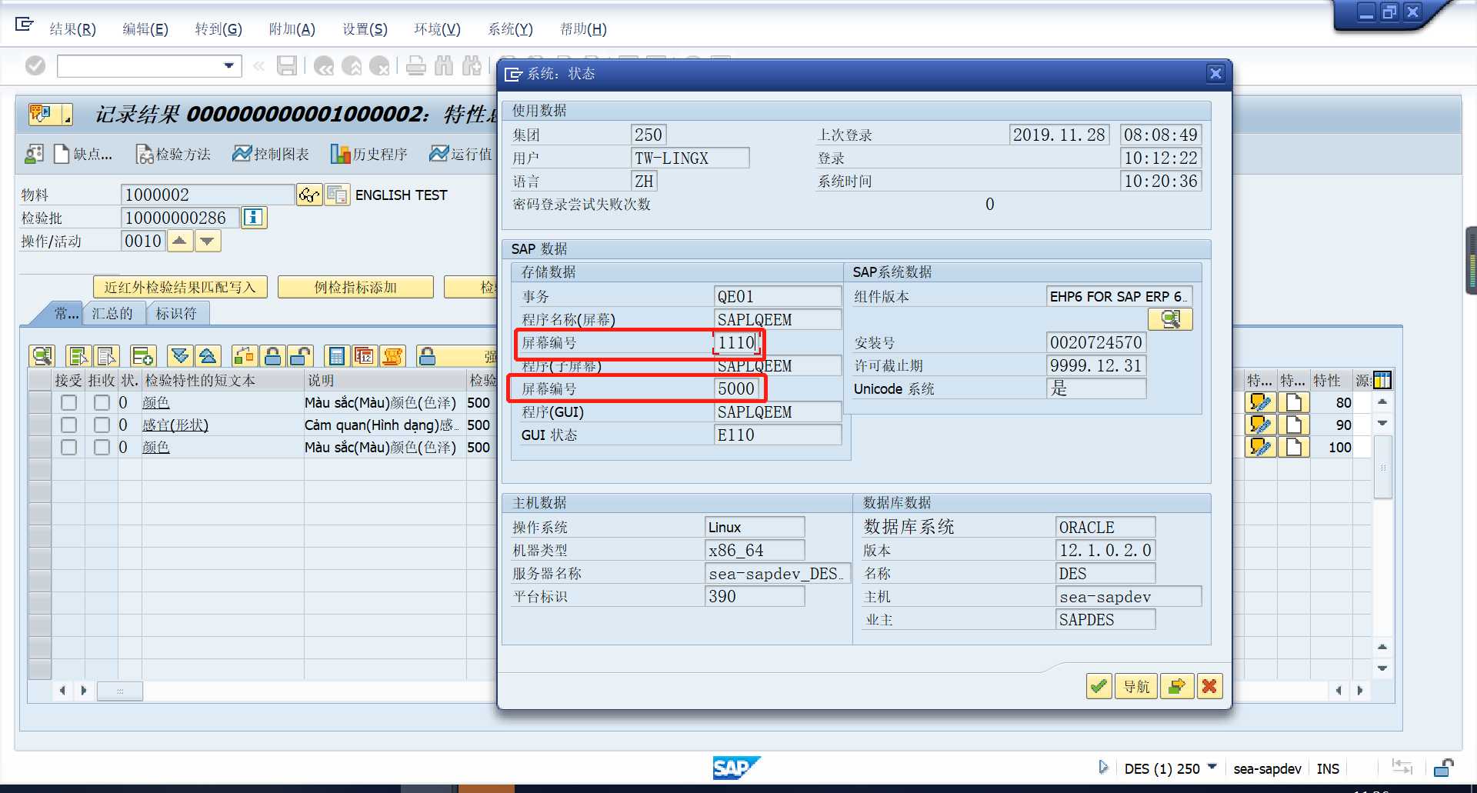Click the Exit up-arrow round icon
Viewport: 1477px width, 793px height.
pos(352,66)
